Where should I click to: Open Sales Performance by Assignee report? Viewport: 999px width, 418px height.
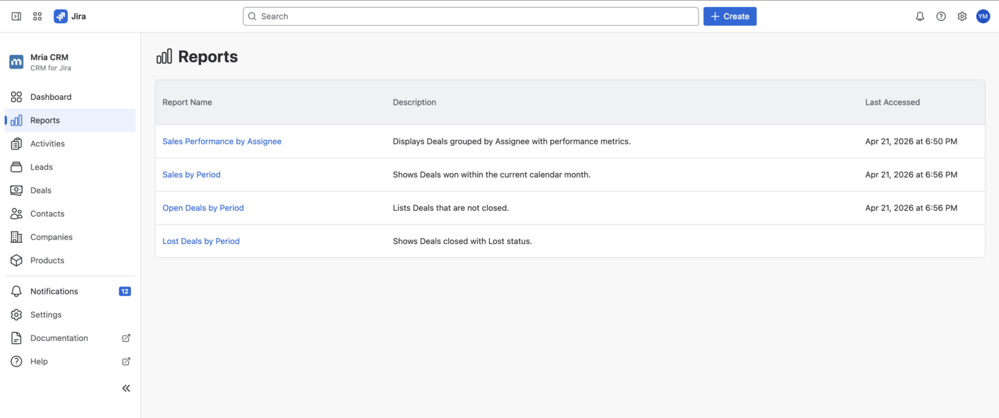click(222, 141)
